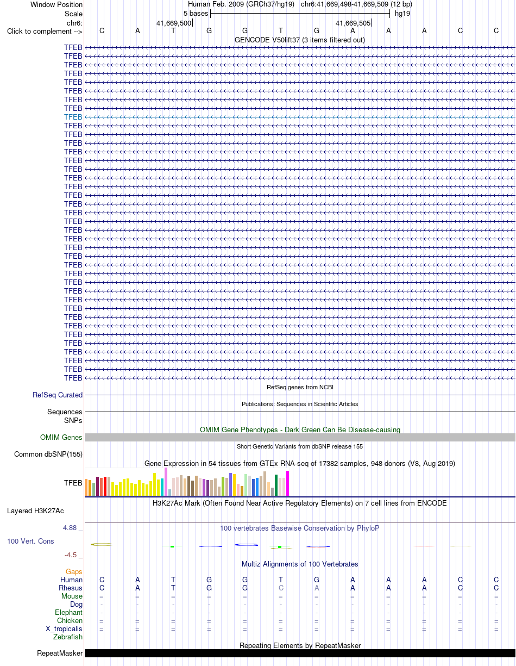Open 'Short Genetic Variants from dbSNP release 155'
Image resolution: width=516 pixels, height=666 pixels.
point(300,446)
